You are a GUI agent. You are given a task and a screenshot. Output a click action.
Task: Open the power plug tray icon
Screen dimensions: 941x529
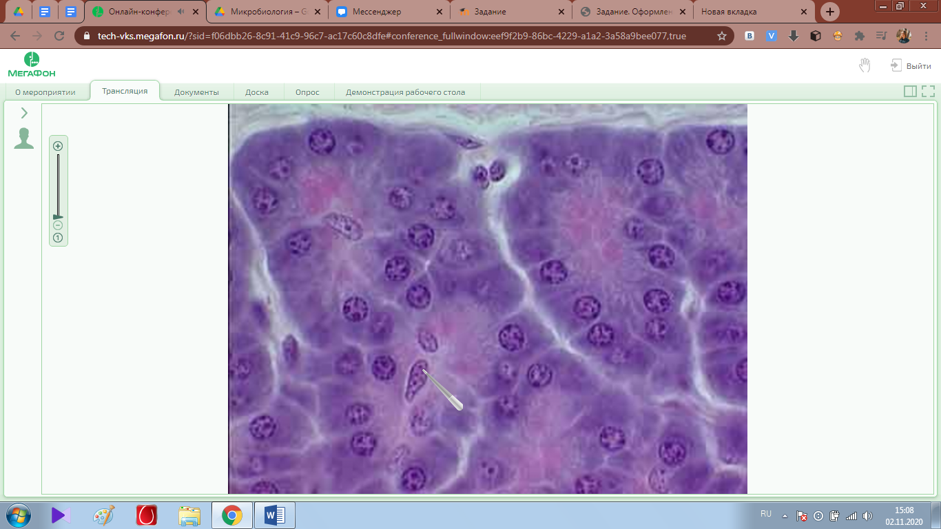tap(835, 515)
